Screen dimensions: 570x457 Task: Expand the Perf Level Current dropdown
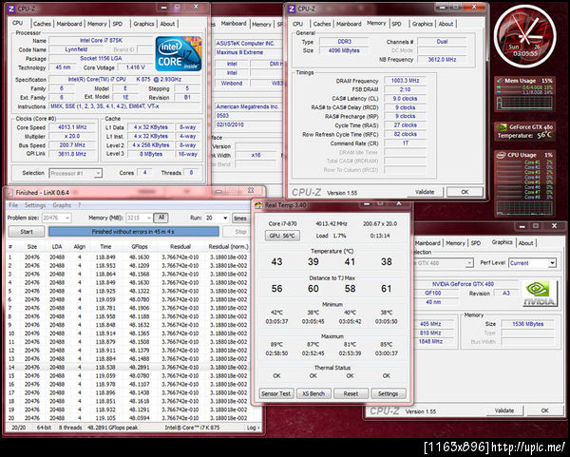[x=532, y=263]
